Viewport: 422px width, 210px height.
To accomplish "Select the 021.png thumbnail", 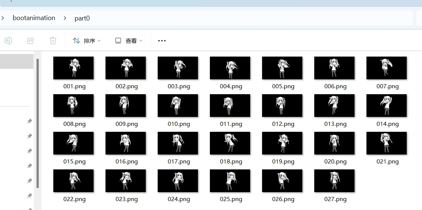I will 387,143.
